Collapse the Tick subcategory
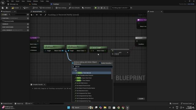The image size is (196, 110). (74, 71)
